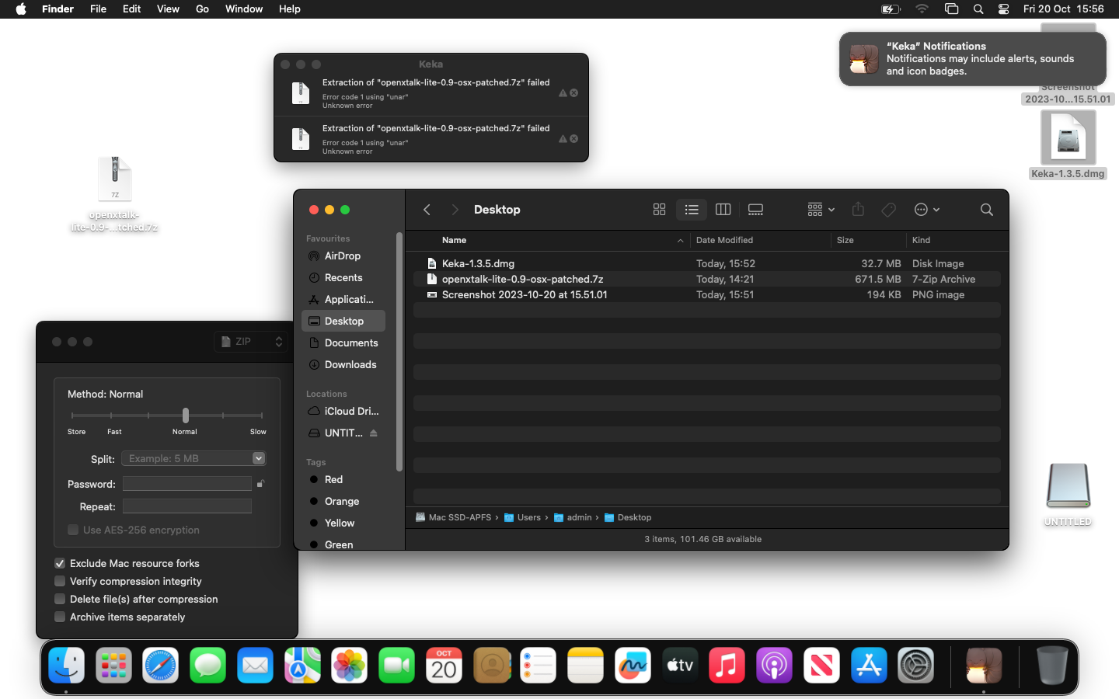Toggle Exclude Mac resource forks checkbox
The height and width of the screenshot is (699, 1119).
[x=60, y=563]
